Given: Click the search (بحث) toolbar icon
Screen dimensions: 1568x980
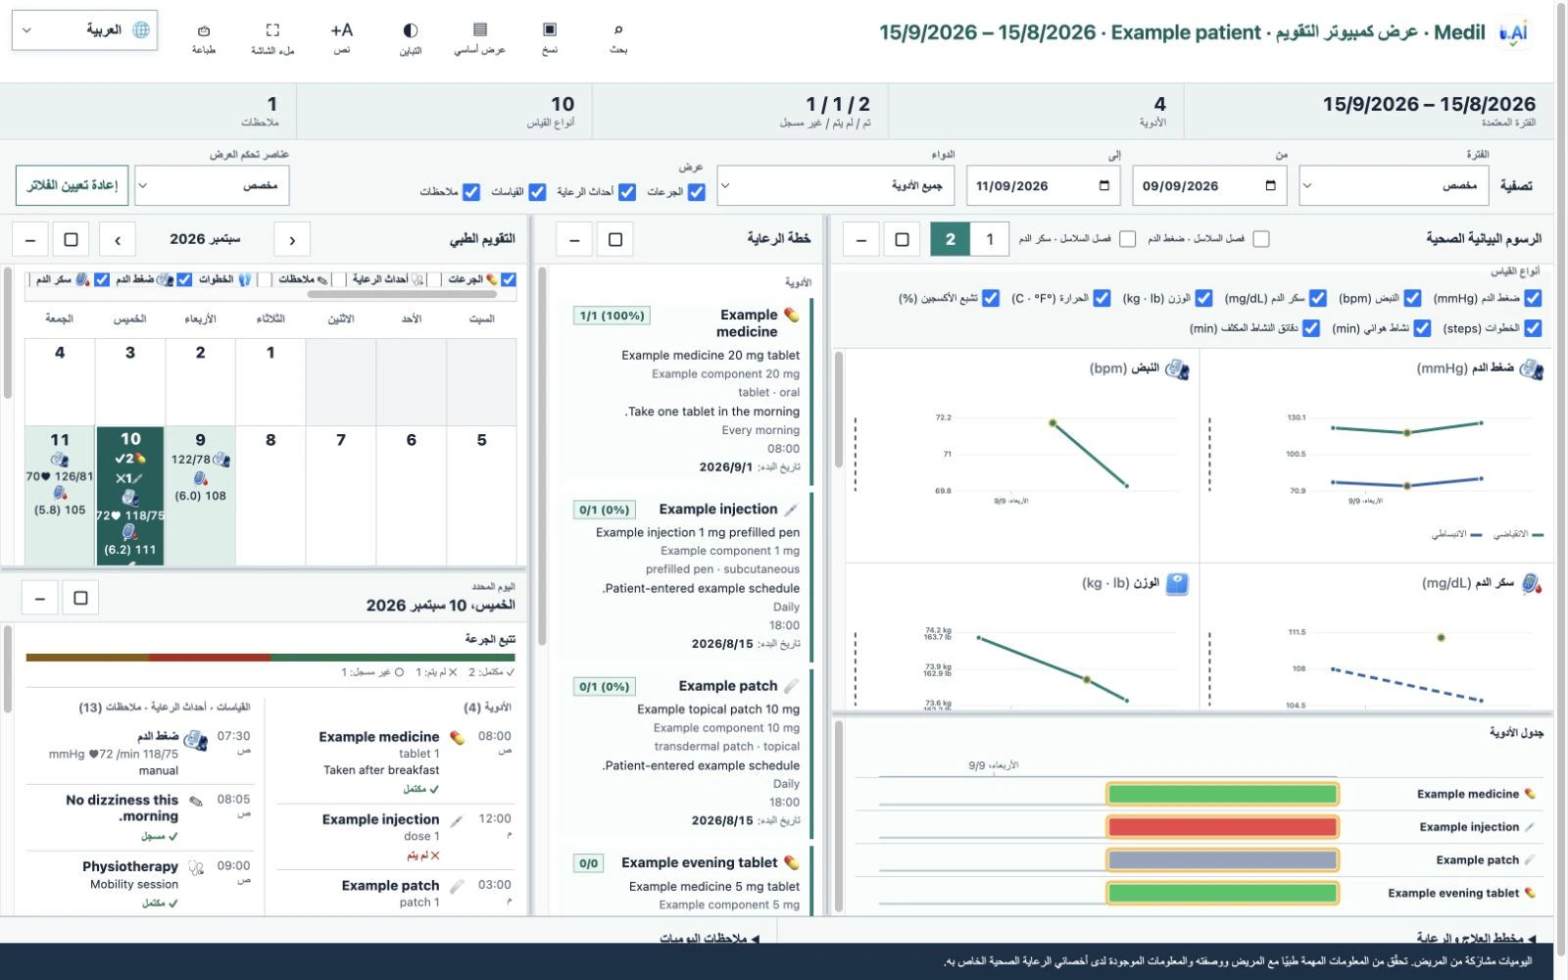Looking at the screenshot, I should pos(618,37).
